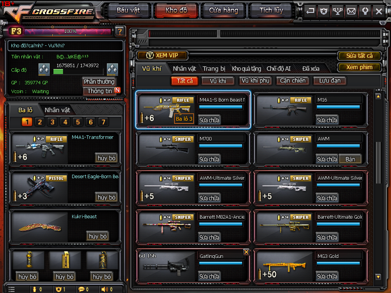Image resolution: width=391 pixels, height=293 pixels.
Task: Click Bán button for AWM
Action: [x=350, y=159]
